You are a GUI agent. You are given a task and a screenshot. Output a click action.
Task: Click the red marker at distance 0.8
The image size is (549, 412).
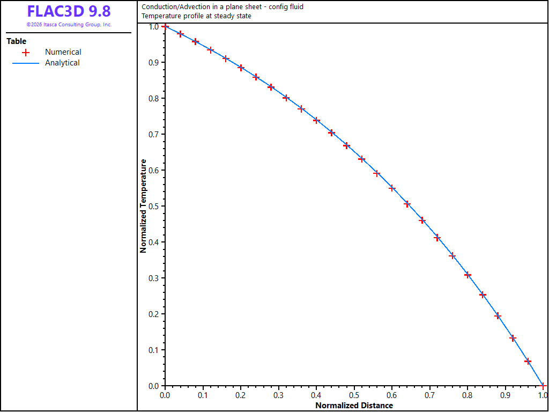click(468, 275)
